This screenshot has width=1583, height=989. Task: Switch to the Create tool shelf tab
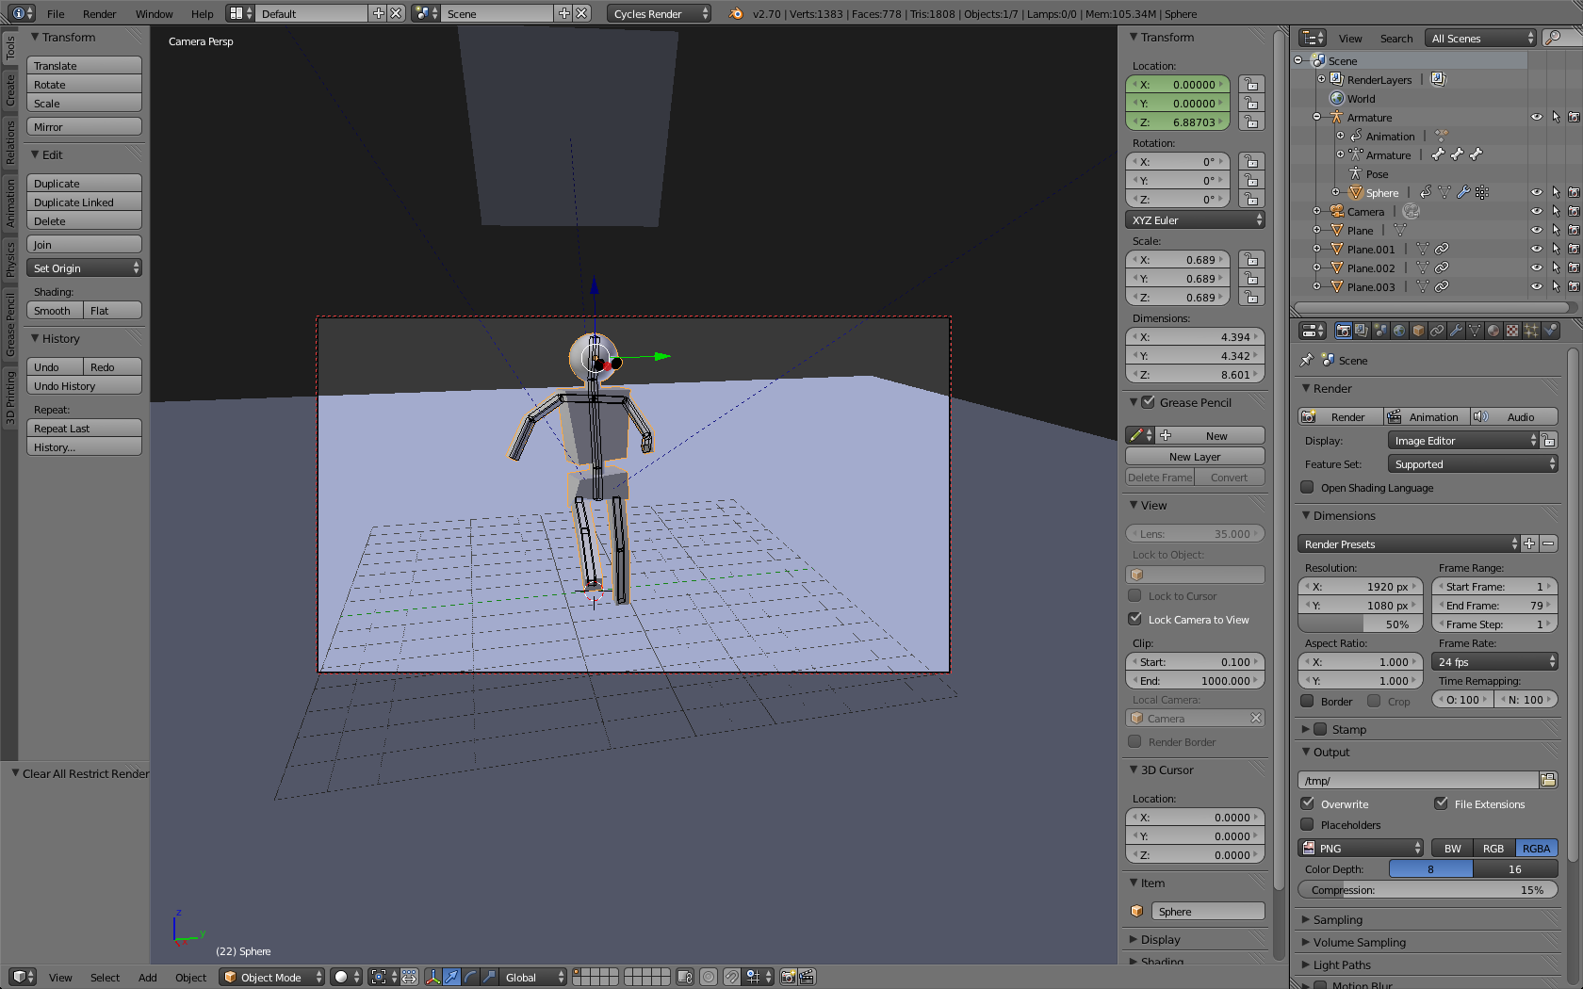click(10, 90)
